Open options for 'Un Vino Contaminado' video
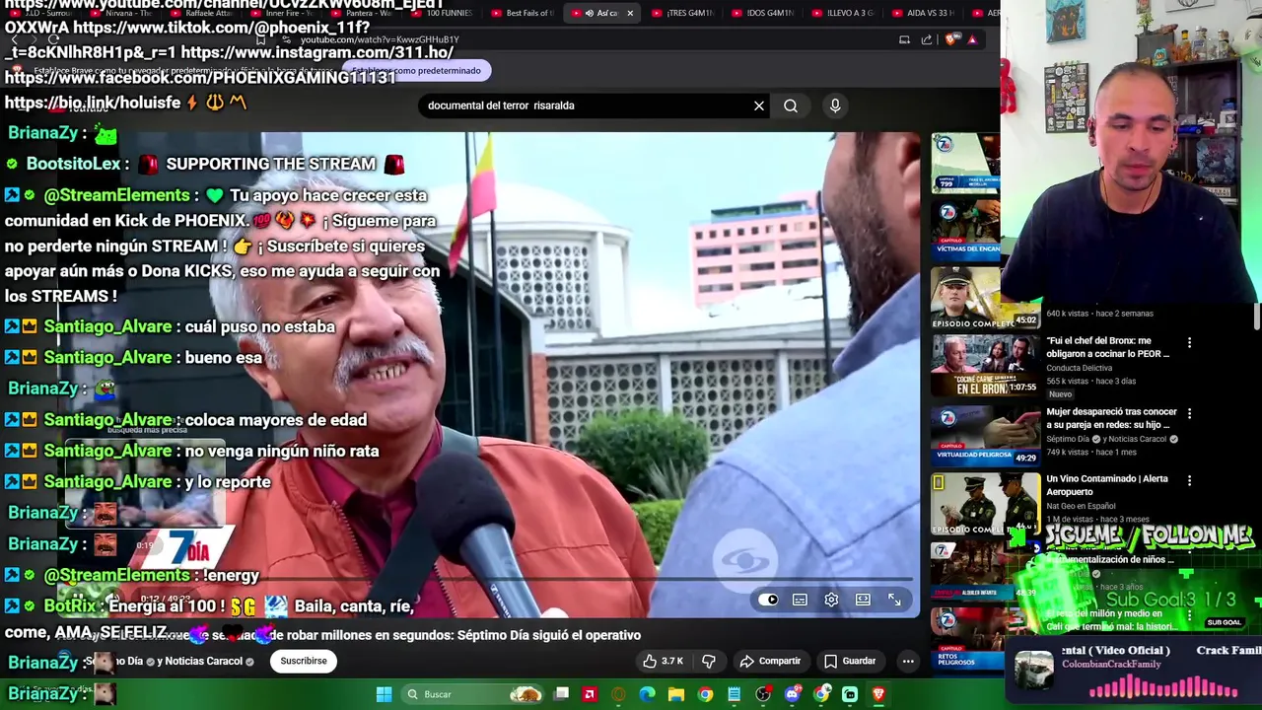This screenshot has height=710, width=1262. 1189,480
